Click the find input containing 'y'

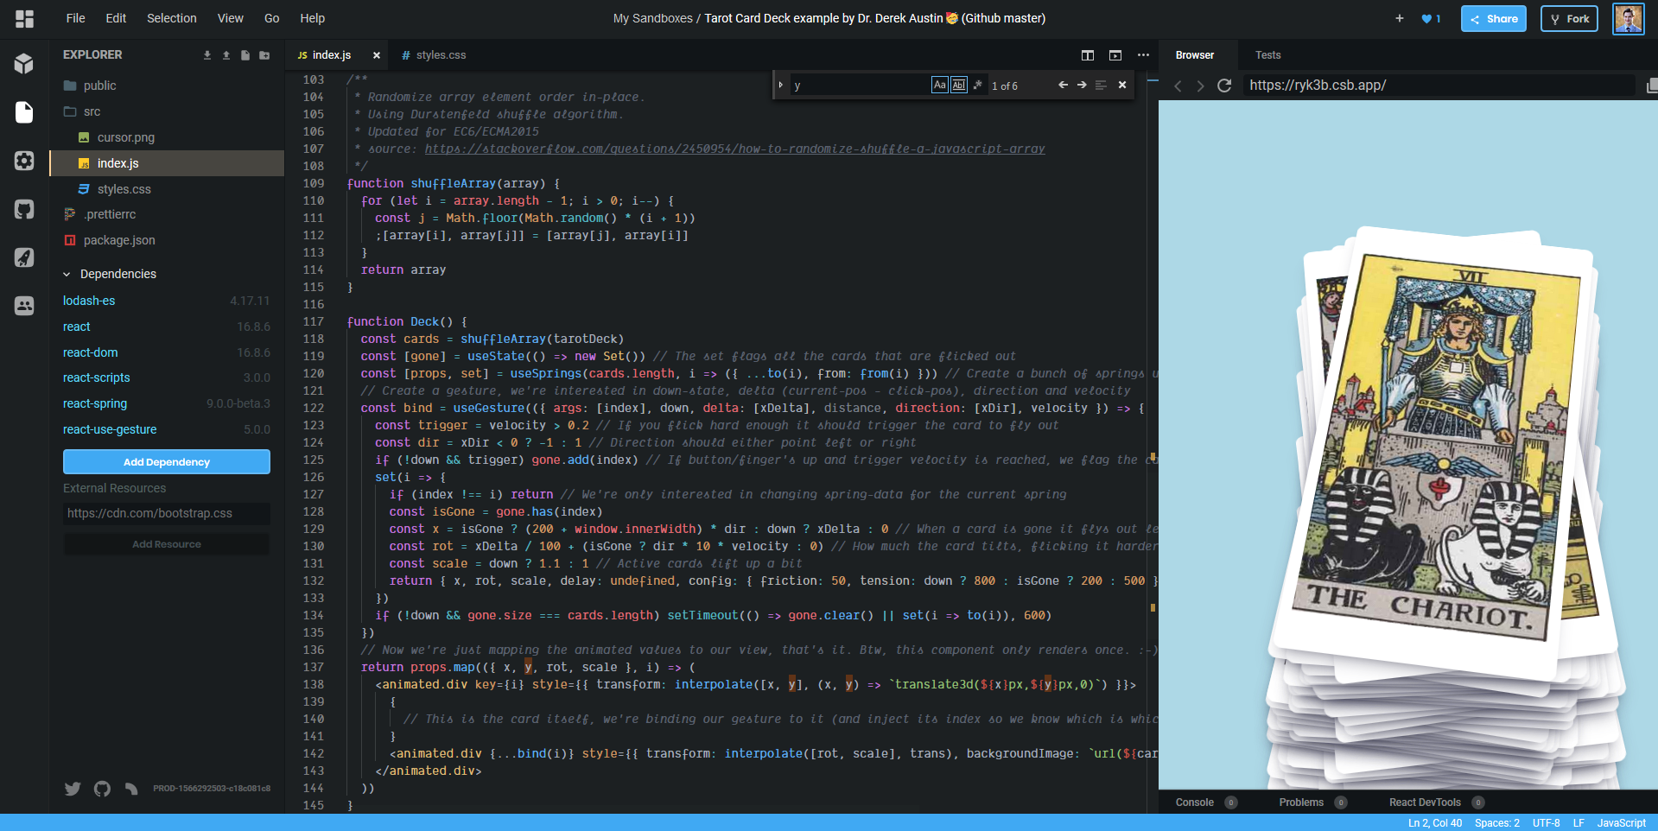tap(859, 85)
